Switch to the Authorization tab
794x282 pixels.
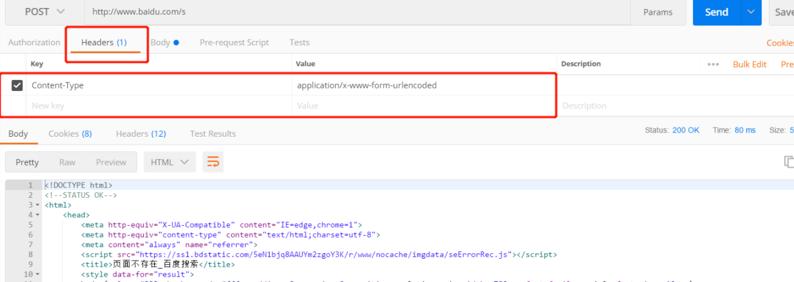point(34,42)
